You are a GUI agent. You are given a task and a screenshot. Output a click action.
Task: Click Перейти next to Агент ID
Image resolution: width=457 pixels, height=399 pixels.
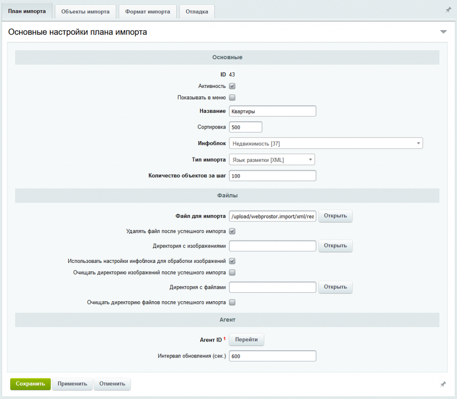tap(246, 340)
